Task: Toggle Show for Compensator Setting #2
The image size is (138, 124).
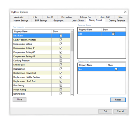Action: pos(61,52)
